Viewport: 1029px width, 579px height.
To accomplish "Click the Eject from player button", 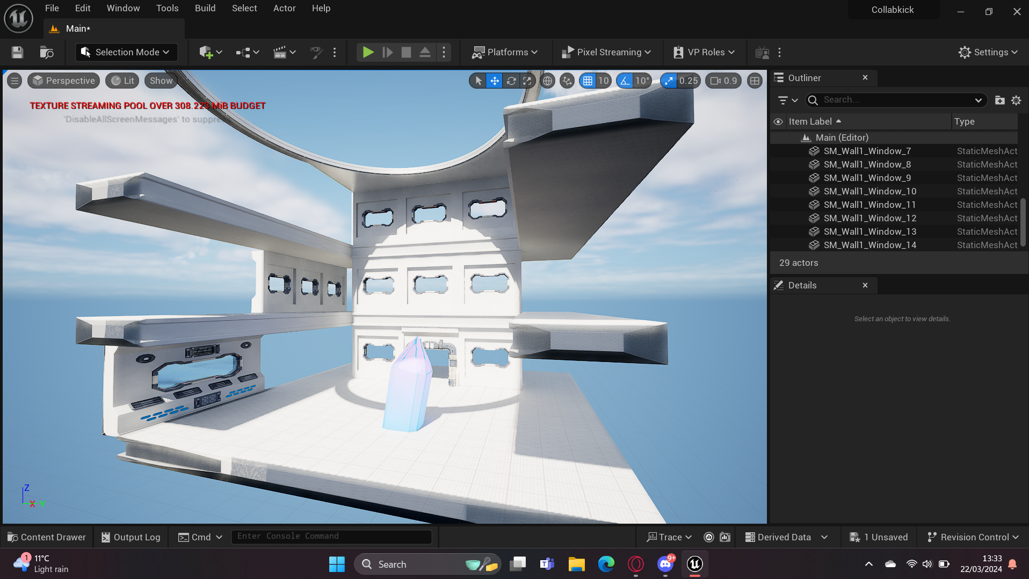I will (x=425, y=52).
